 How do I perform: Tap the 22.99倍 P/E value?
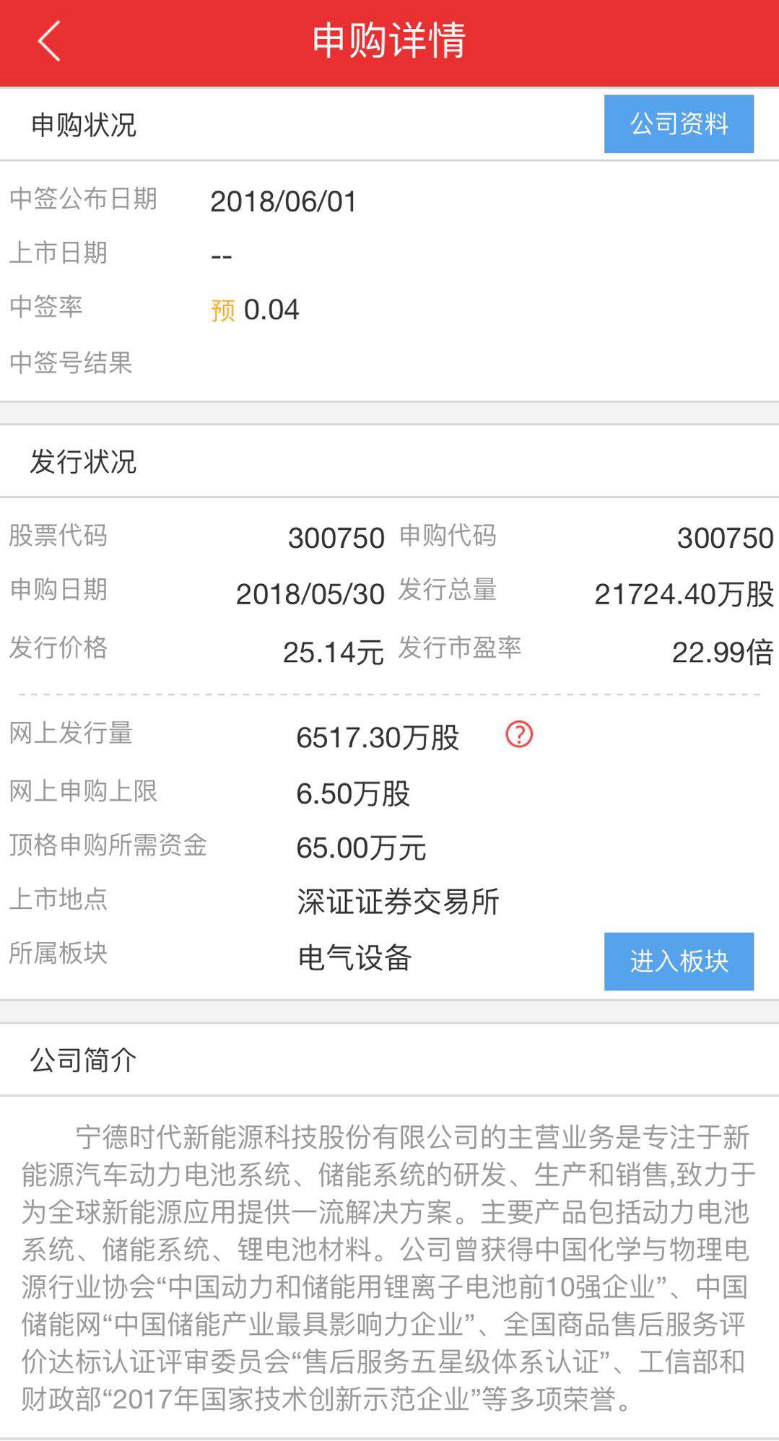tap(723, 653)
